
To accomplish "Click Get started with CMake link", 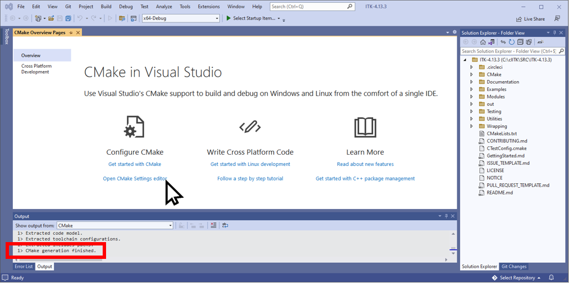I will (135, 164).
